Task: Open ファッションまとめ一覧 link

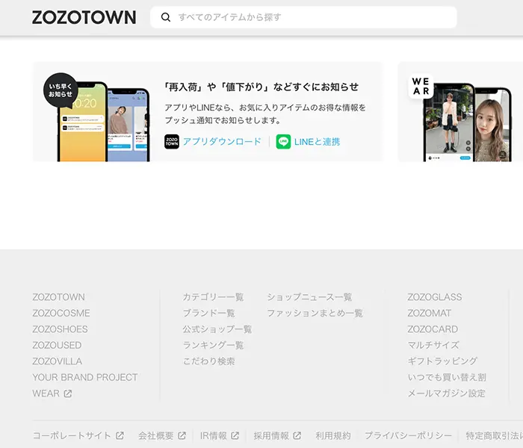Action: click(x=315, y=313)
